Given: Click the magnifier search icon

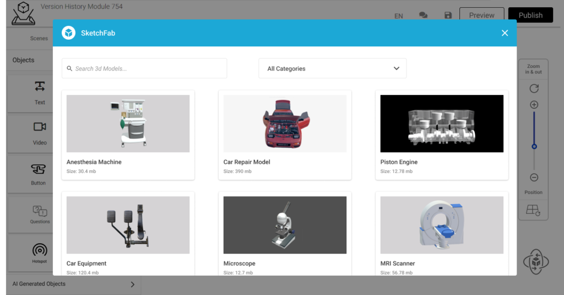Looking at the screenshot, I should [x=69, y=68].
